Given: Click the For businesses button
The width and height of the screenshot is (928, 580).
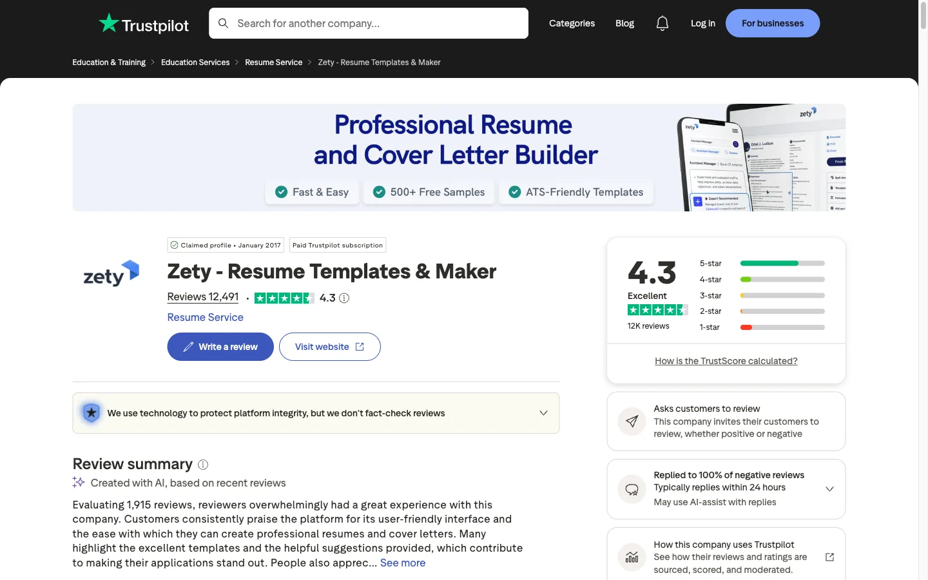Looking at the screenshot, I should 773,23.
